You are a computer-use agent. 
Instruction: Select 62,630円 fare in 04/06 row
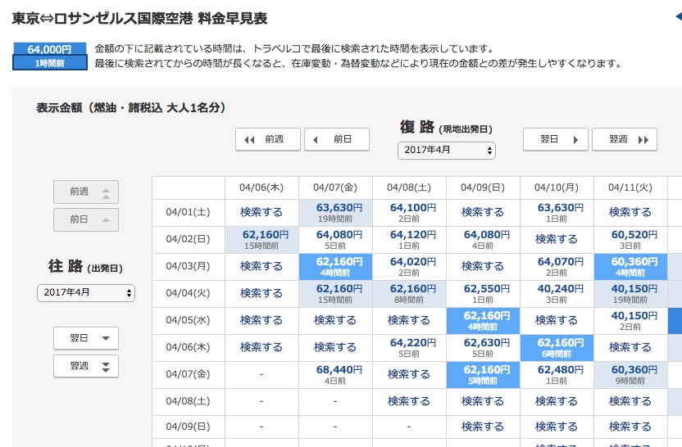tap(483, 348)
